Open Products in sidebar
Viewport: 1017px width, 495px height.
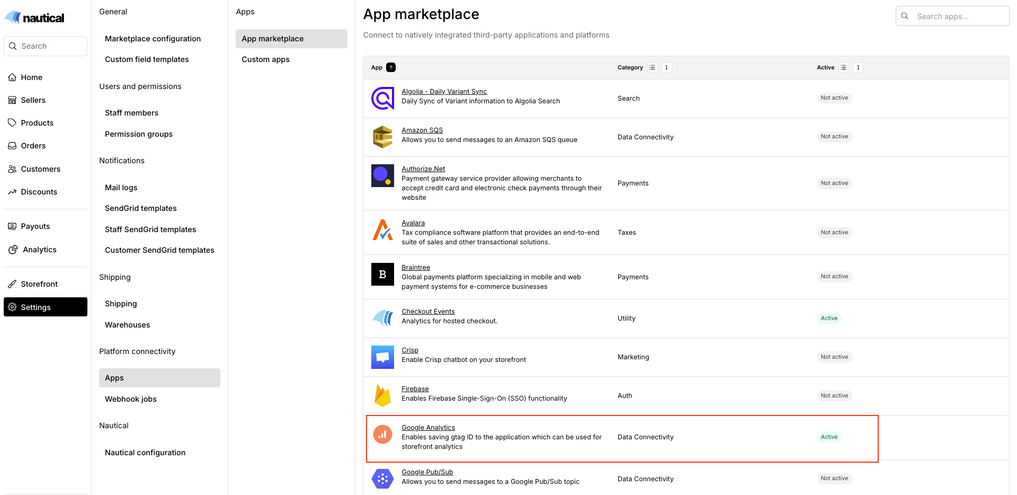tap(46, 123)
